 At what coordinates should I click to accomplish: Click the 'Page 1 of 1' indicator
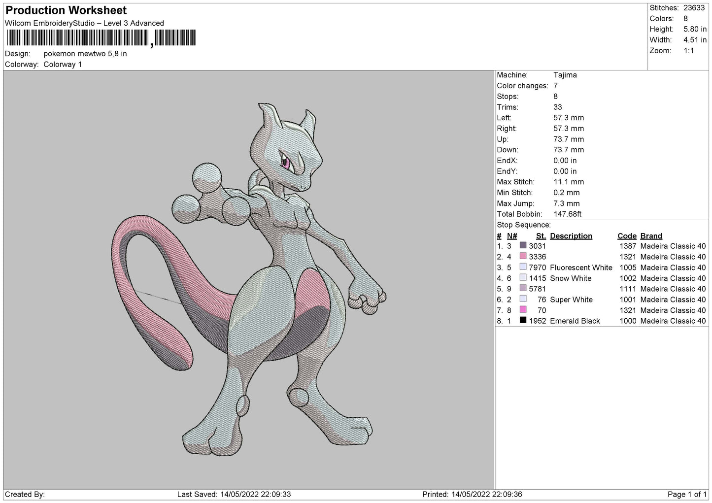(x=687, y=494)
